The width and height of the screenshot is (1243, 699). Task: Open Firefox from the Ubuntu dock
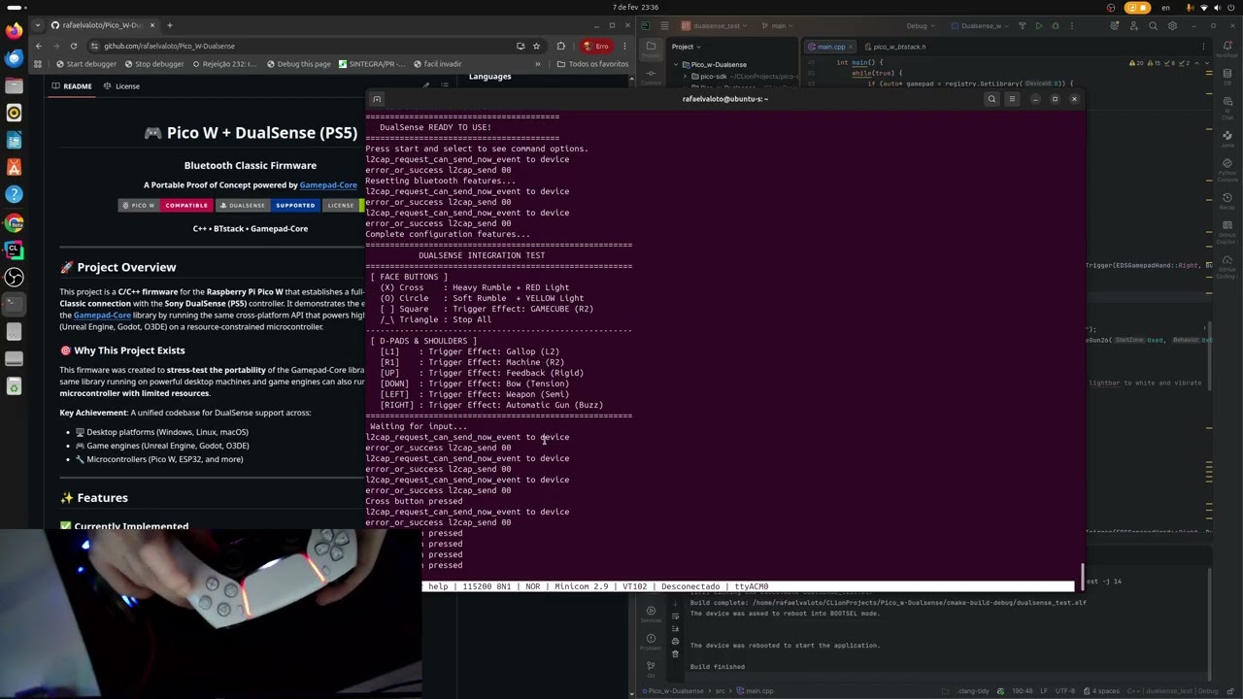click(x=14, y=31)
